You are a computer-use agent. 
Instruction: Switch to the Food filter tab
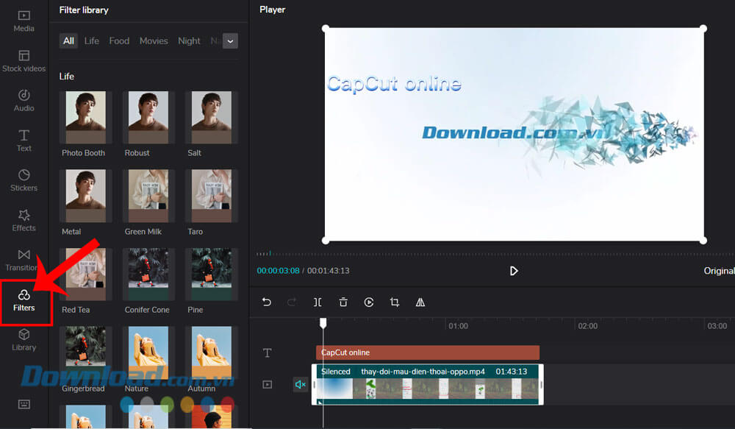coord(119,41)
